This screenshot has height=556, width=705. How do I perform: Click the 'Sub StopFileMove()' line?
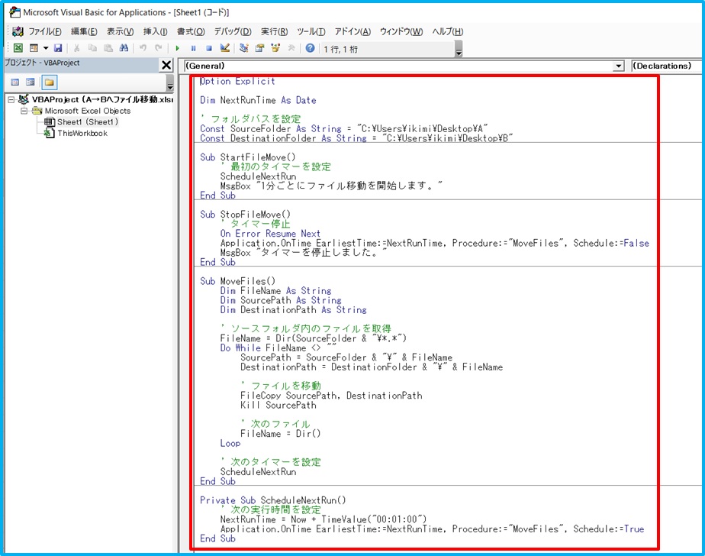[246, 215]
